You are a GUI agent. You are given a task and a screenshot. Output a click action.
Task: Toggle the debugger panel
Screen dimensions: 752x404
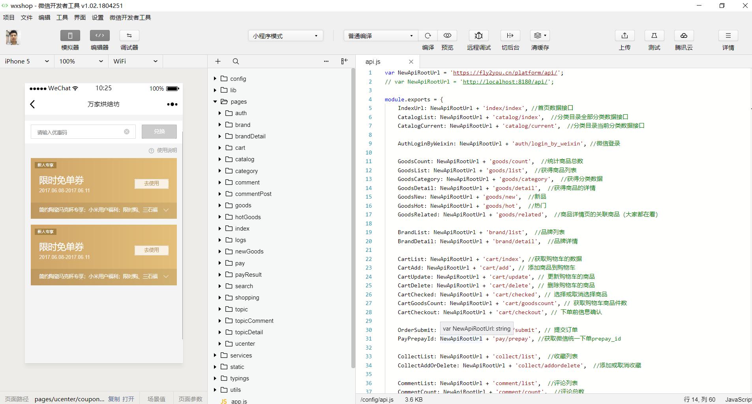[129, 36]
